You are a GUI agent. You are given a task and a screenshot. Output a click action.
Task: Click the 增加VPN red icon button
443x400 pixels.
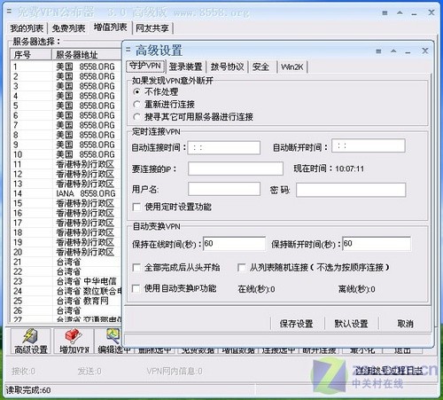pos(74,341)
